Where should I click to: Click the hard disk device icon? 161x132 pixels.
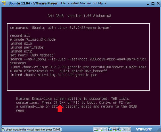95,129
